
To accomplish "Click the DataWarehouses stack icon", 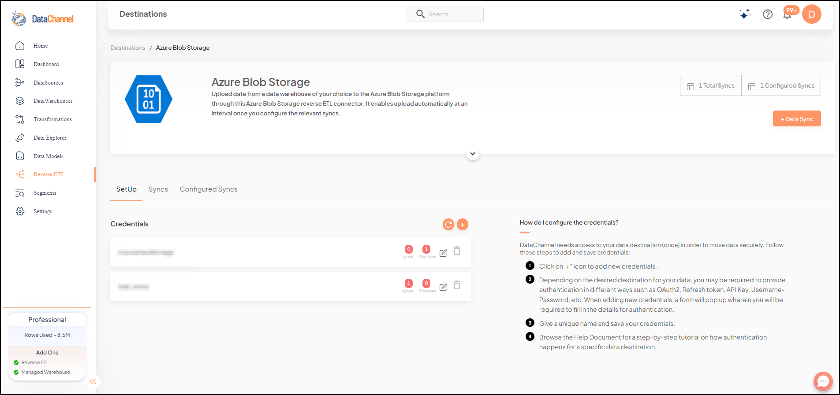I will [x=20, y=101].
